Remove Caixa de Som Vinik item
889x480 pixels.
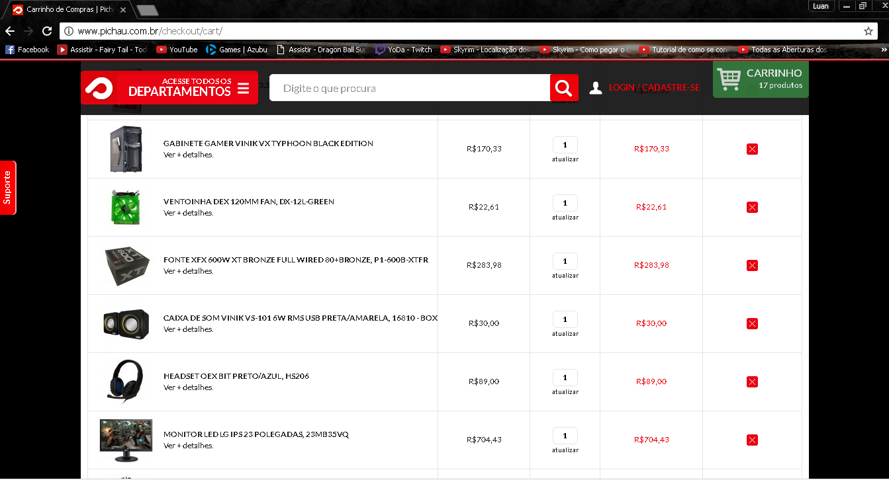[x=752, y=323]
